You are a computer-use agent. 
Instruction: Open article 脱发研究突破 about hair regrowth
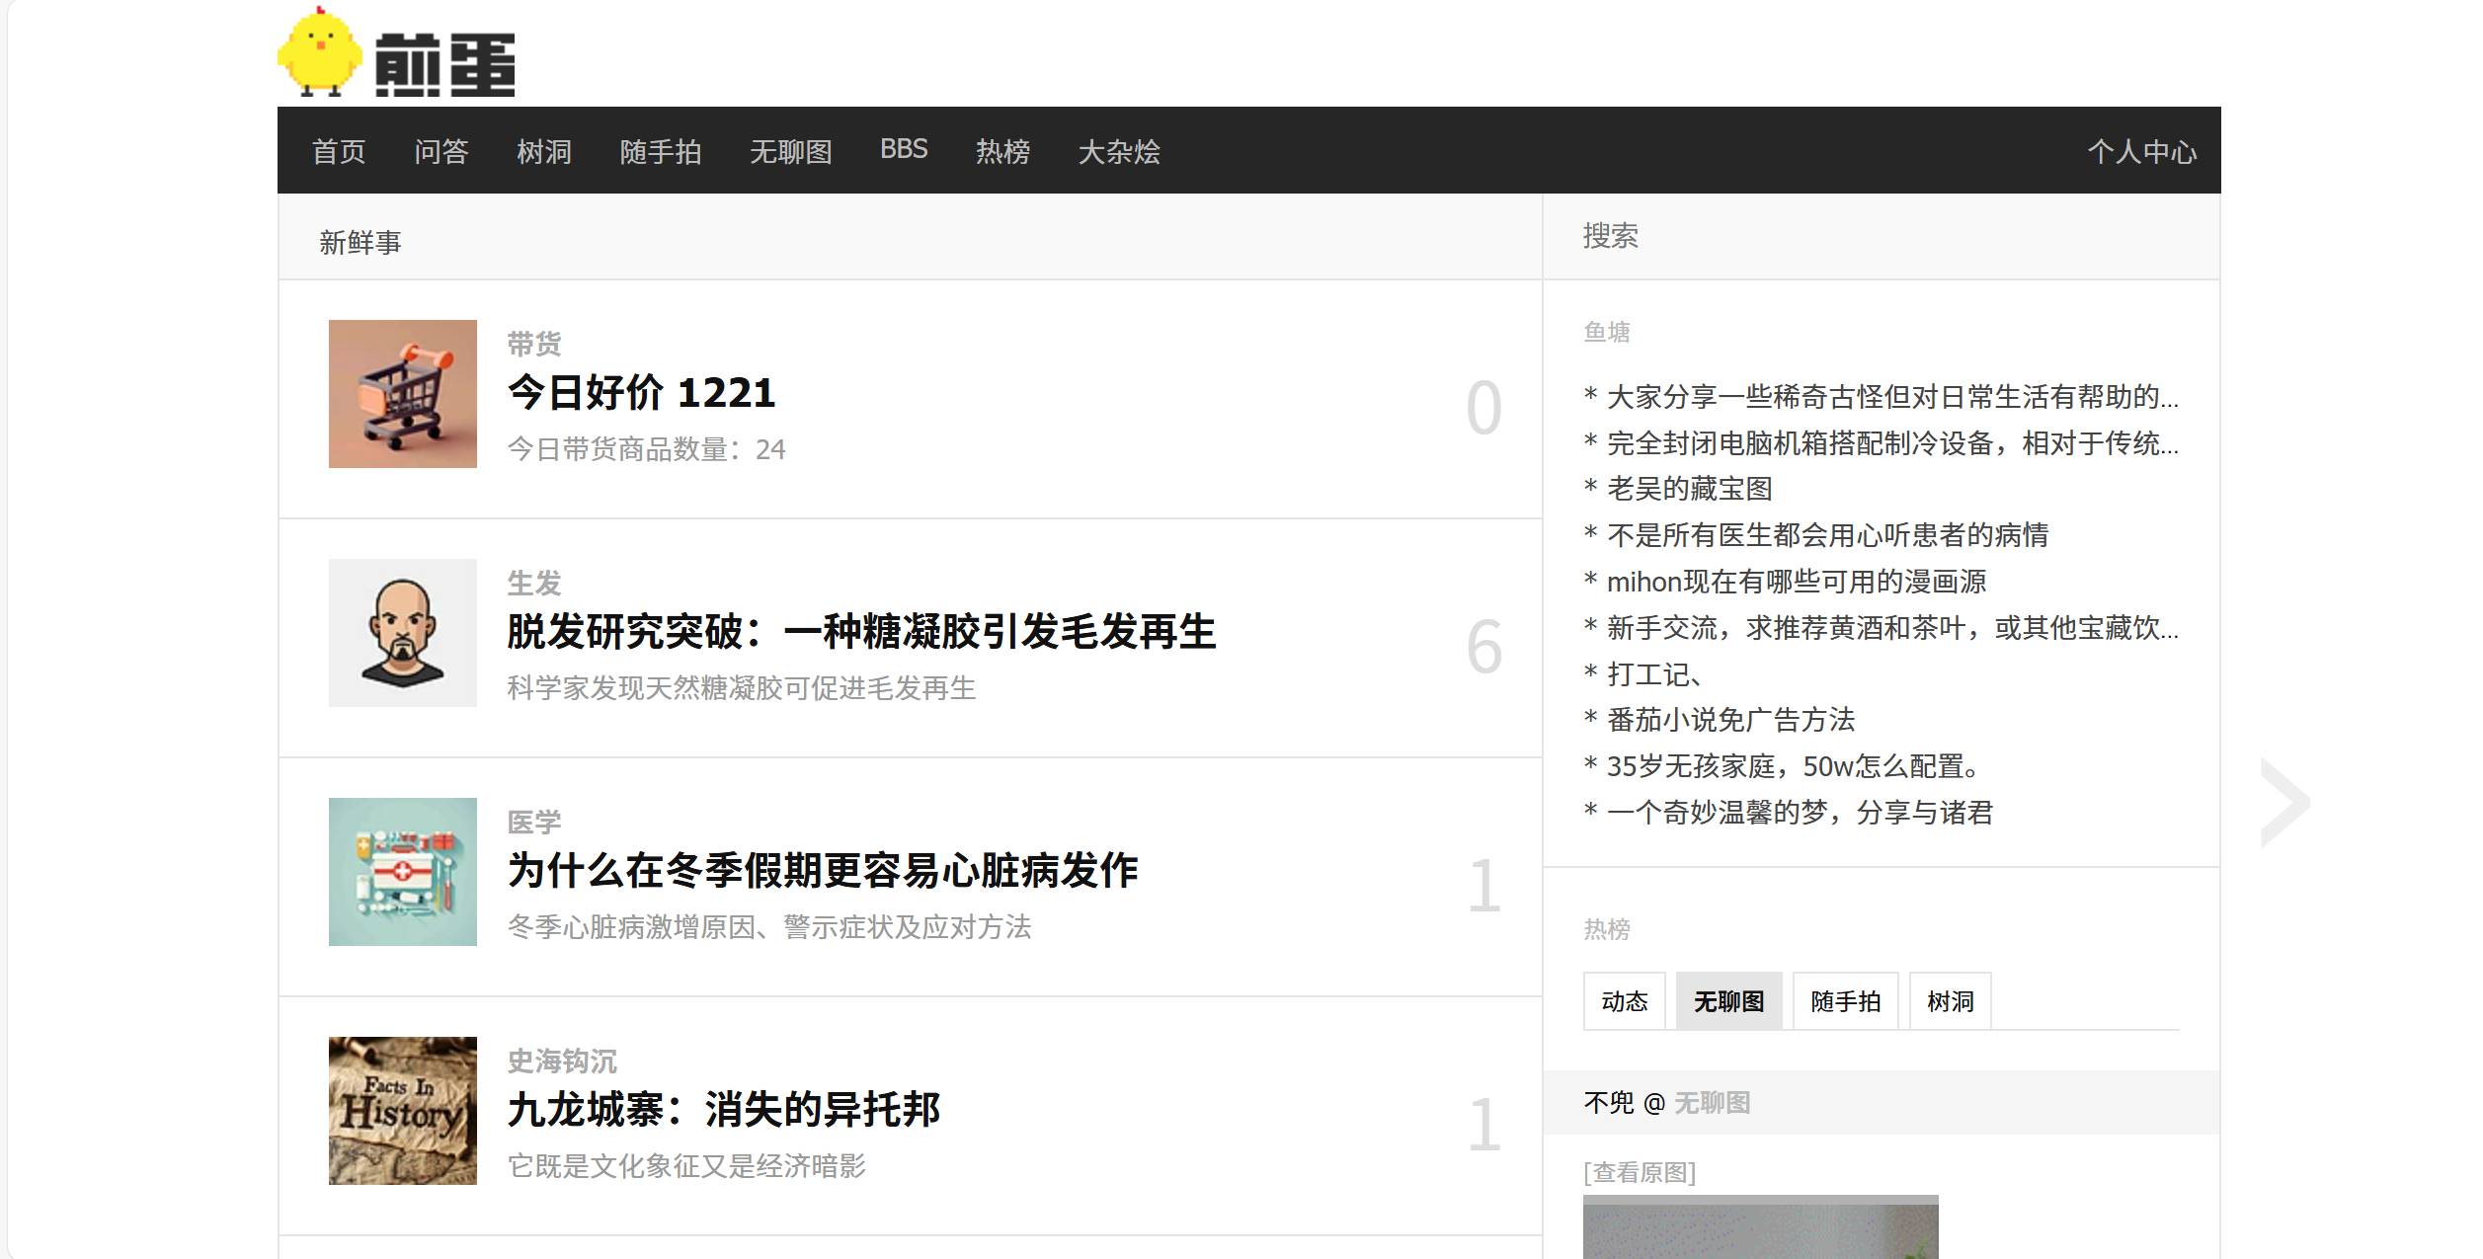862,632
